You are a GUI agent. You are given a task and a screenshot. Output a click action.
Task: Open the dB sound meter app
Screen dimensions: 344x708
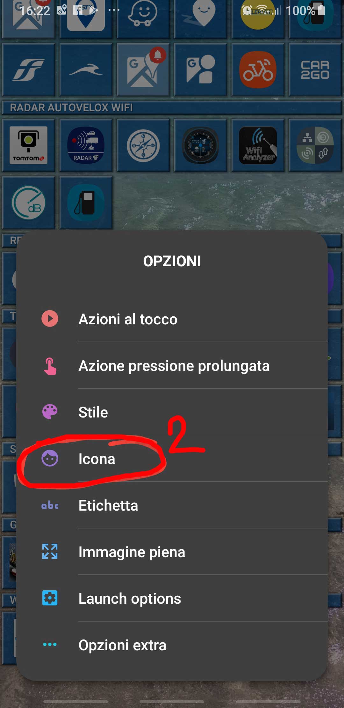(x=28, y=203)
